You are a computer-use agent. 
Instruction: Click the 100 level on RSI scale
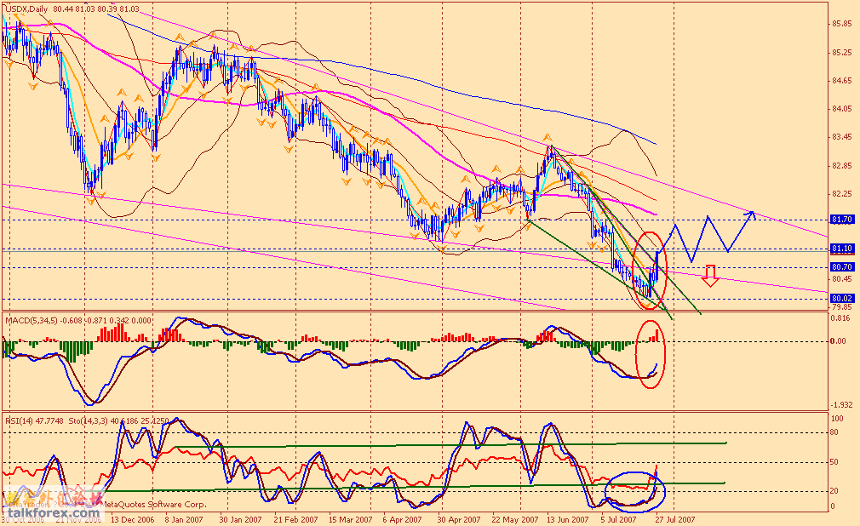point(838,419)
